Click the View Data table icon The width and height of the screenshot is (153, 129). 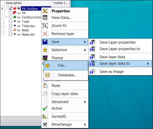[x=45, y=18]
